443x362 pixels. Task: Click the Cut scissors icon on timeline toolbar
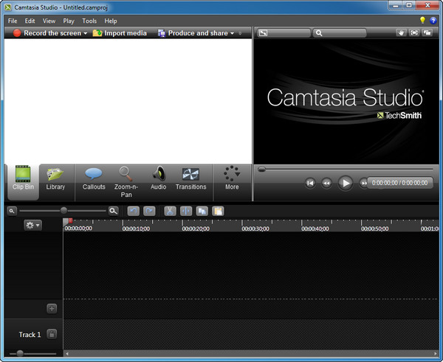click(170, 211)
